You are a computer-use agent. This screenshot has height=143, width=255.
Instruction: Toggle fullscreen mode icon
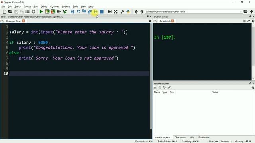116,12
